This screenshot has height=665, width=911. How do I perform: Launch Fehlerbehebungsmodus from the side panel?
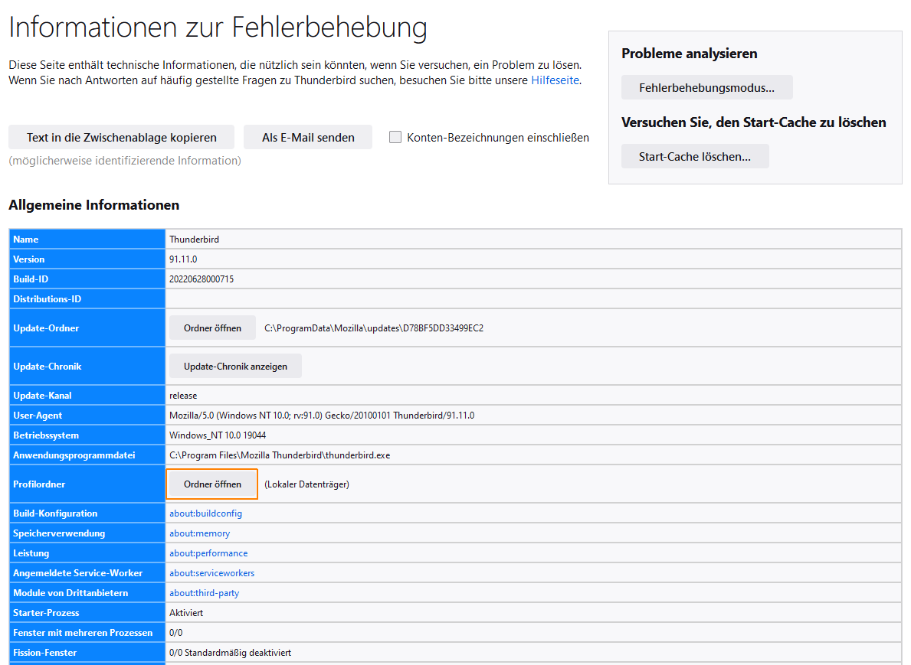click(x=706, y=88)
